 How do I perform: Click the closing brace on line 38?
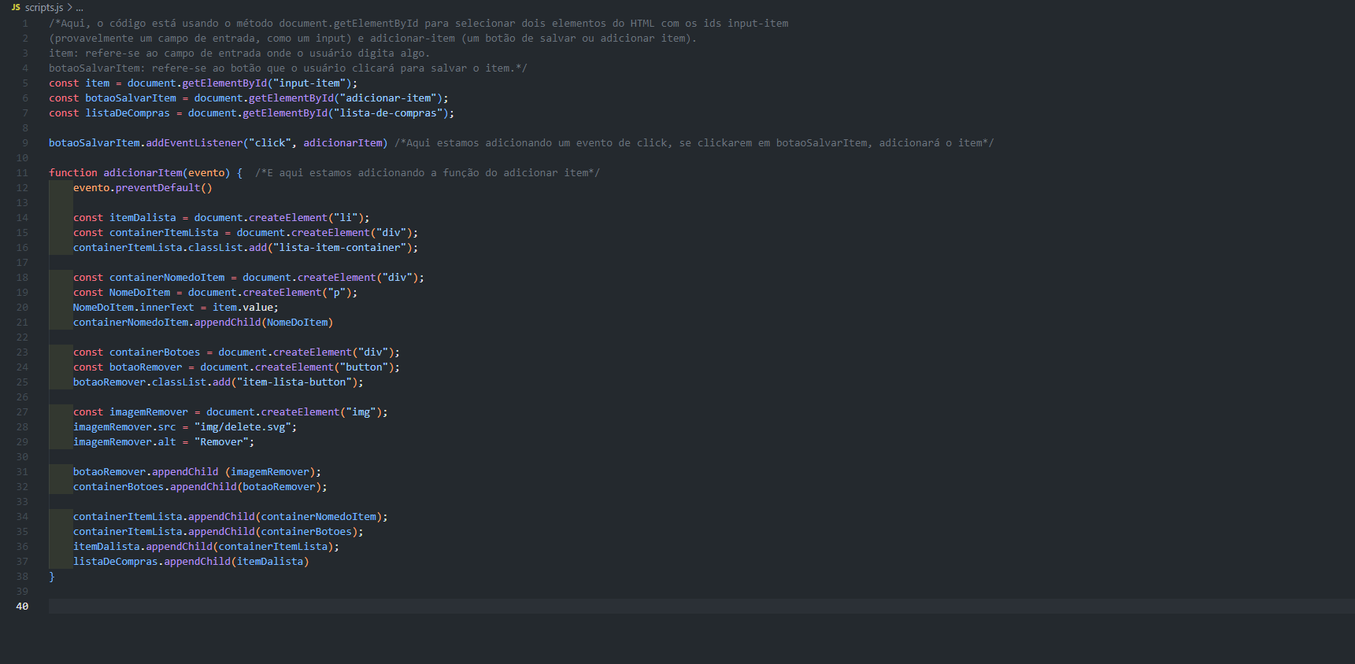pyautogui.click(x=52, y=577)
